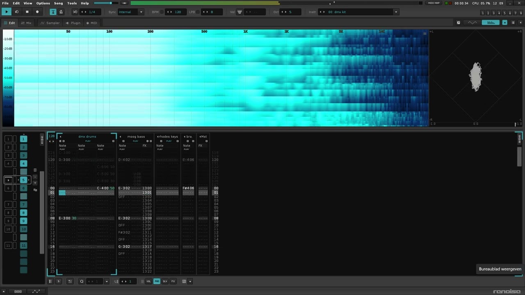This screenshot has width=525, height=295.
Task: Show the scope waveform view
Action: [x=472, y=23]
